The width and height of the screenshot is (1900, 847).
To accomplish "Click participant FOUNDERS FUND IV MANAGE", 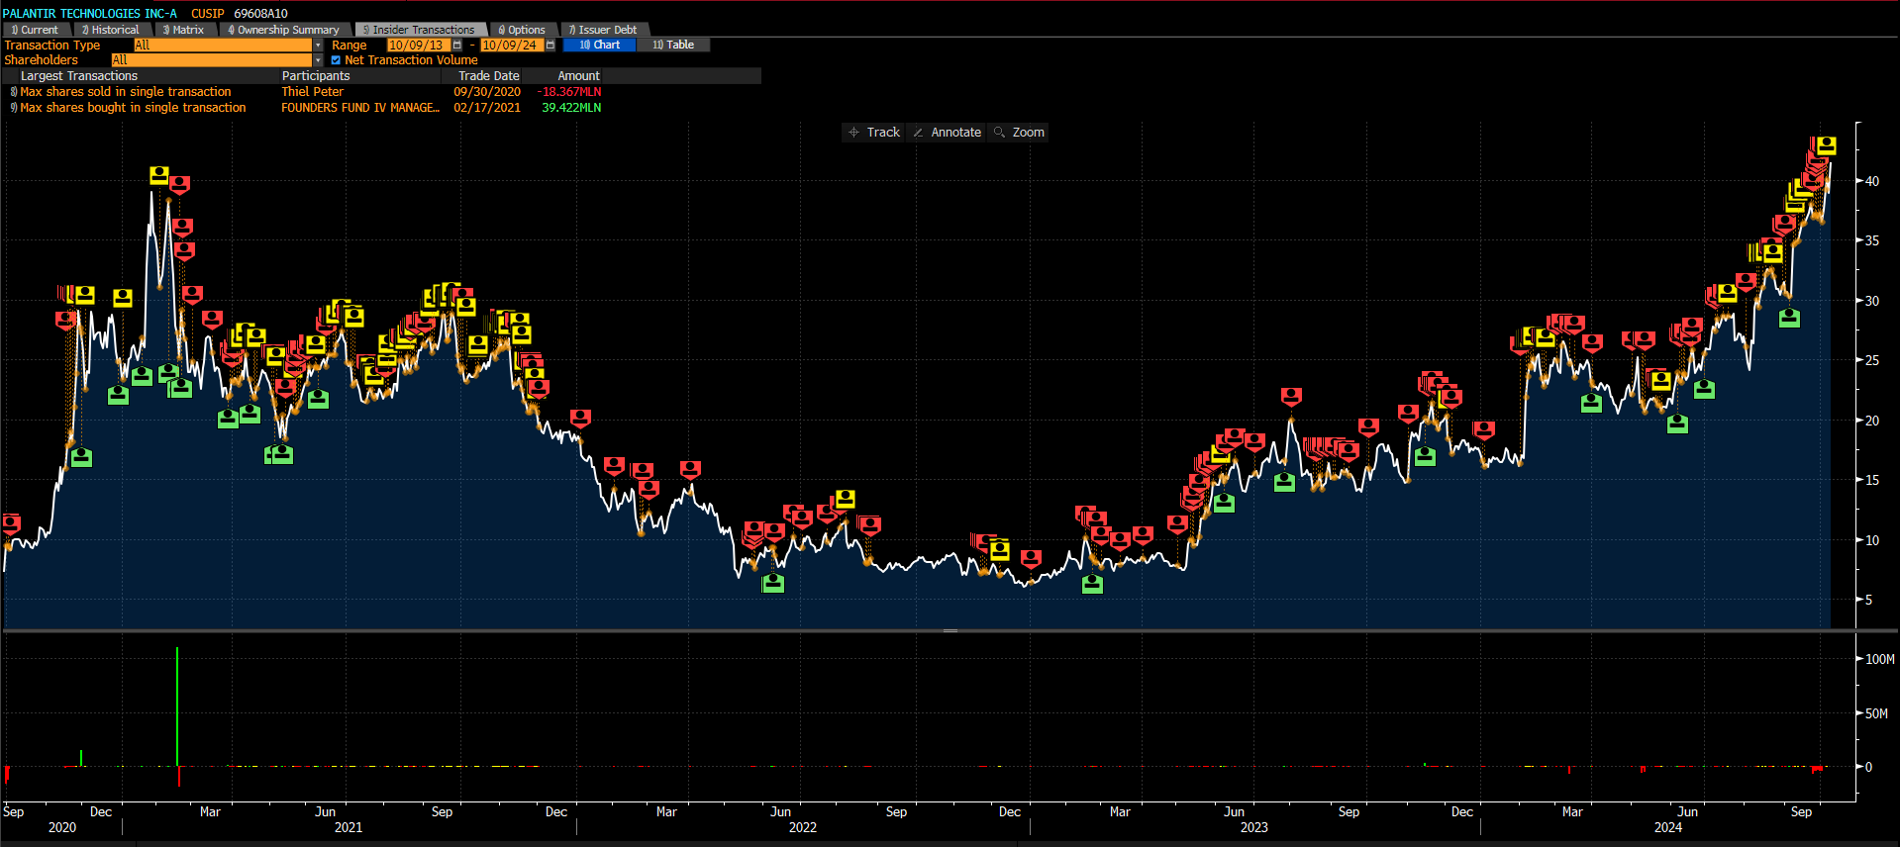I will click(360, 108).
